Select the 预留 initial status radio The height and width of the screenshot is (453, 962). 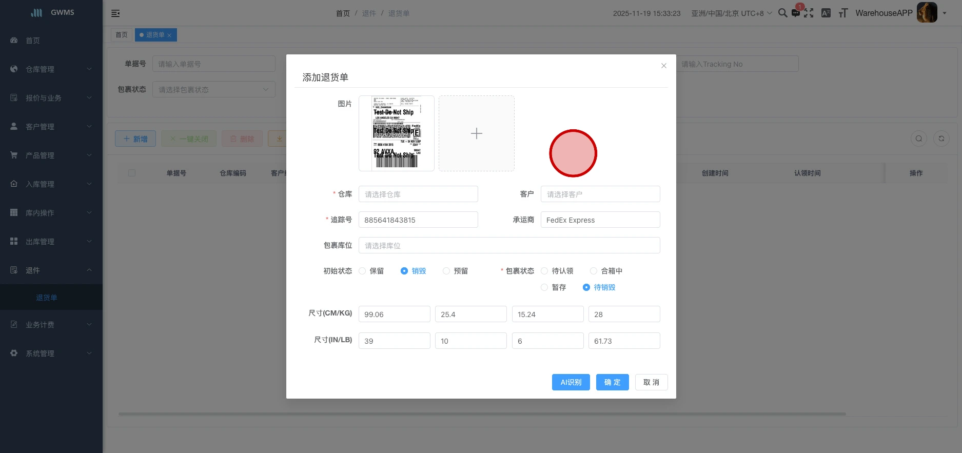tap(446, 271)
